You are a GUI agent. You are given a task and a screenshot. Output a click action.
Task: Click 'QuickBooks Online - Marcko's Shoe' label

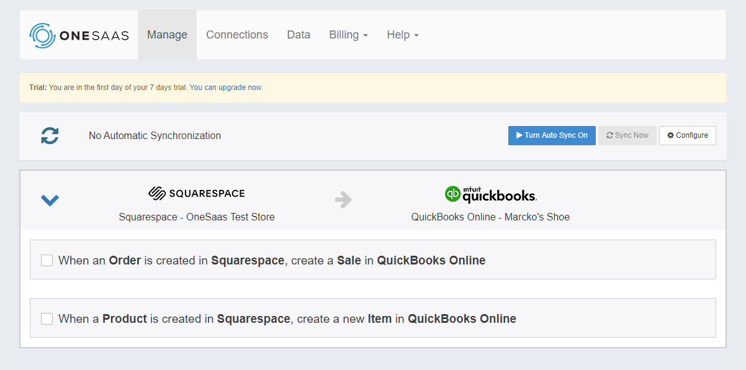(x=490, y=217)
